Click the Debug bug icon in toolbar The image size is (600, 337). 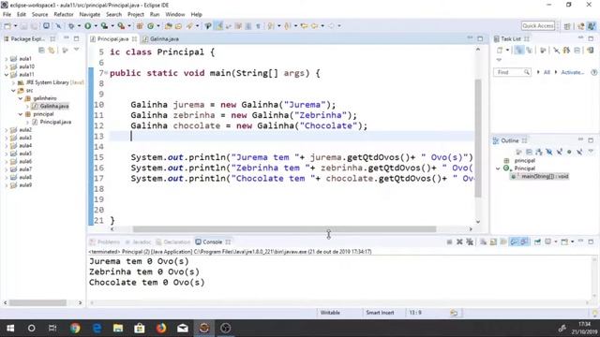click(x=71, y=26)
